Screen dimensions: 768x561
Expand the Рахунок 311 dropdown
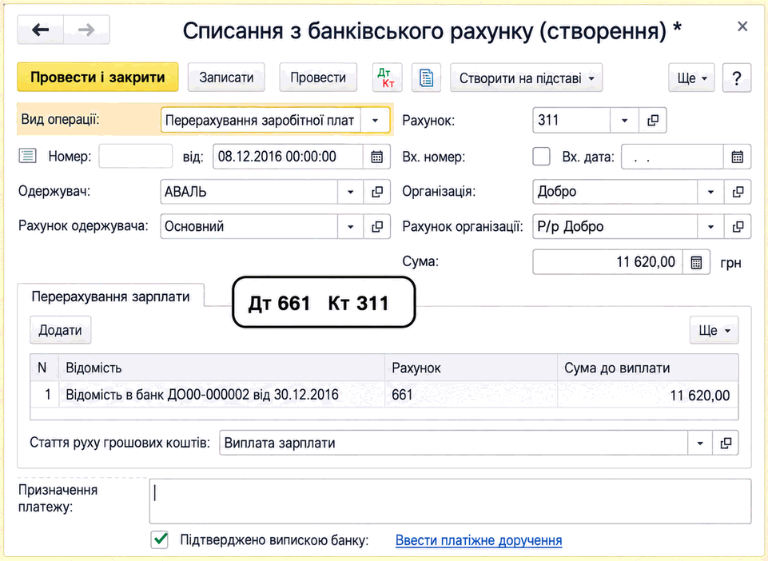coord(624,121)
